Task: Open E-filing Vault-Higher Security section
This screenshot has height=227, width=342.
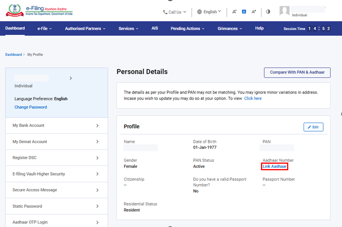Action: (57, 174)
